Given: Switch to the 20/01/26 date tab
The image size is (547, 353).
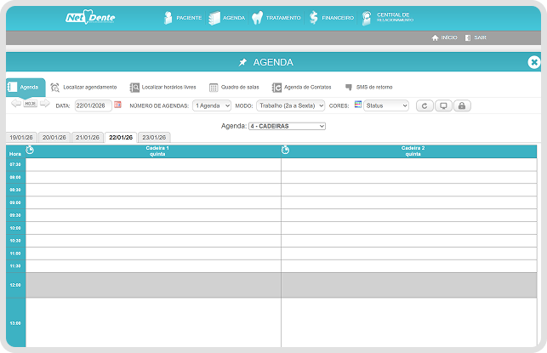Looking at the screenshot, I should click(54, 137).
